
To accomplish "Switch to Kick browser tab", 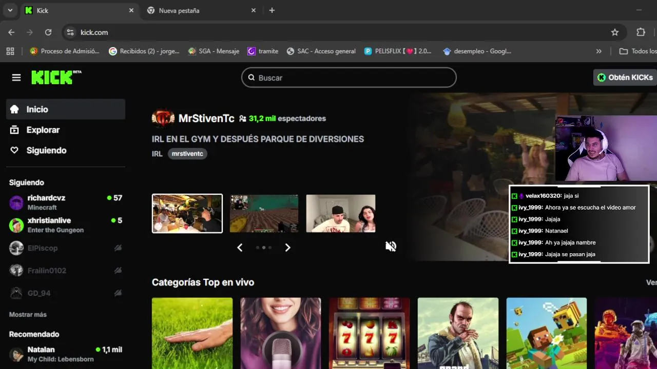I will tap(80, 10).
